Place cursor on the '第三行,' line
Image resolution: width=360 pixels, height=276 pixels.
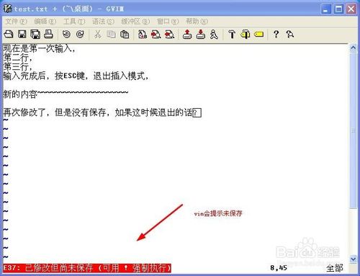pyautogui.click(x=17, y=66)
